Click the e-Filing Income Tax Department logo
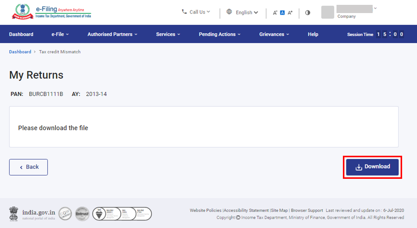 [x=51, y=12]
